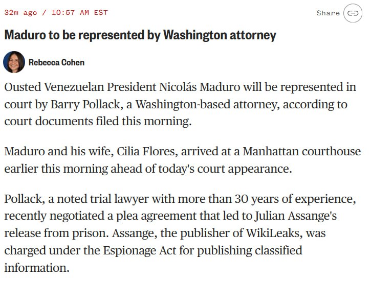The image size is (371, 282).
Task: Open the "Maduro to be represented" headline
Action: [140, 35]
